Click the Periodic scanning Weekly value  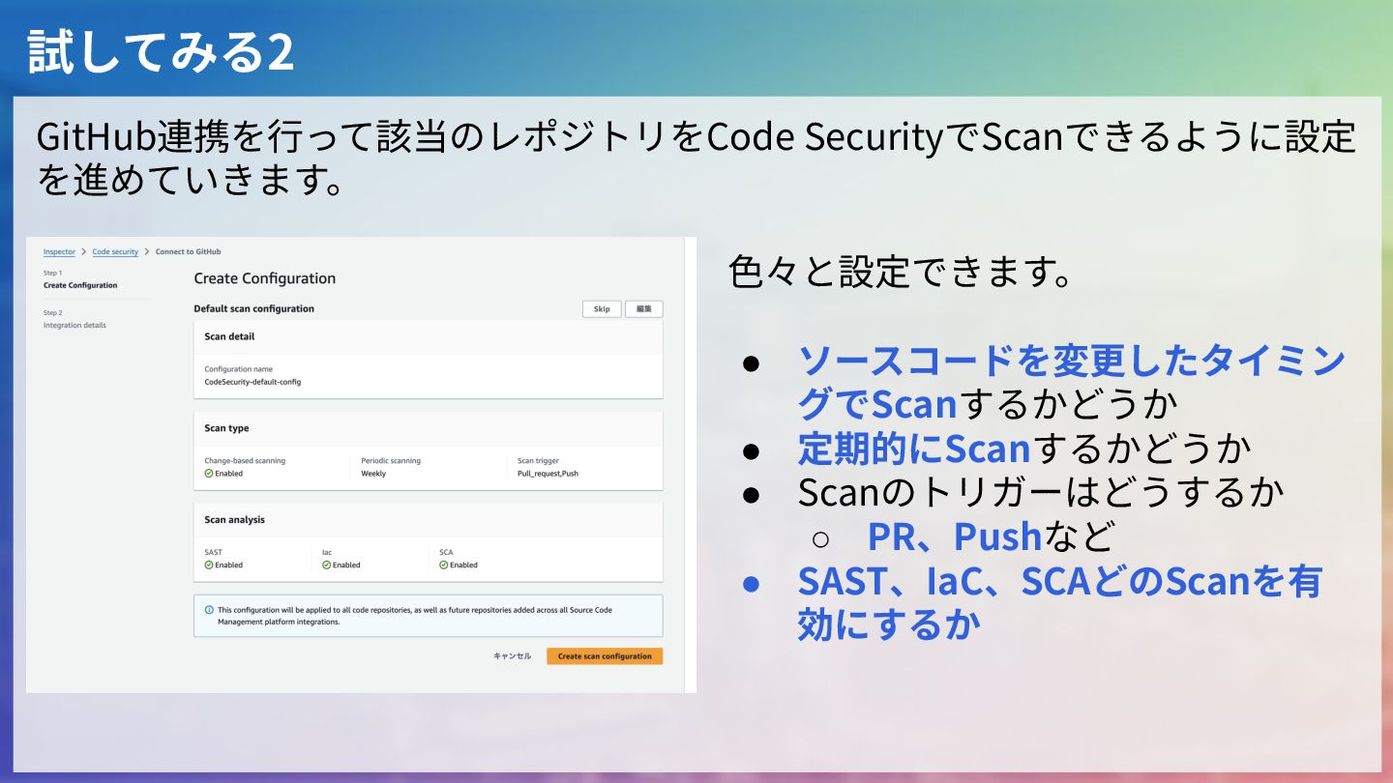[373, 474]
